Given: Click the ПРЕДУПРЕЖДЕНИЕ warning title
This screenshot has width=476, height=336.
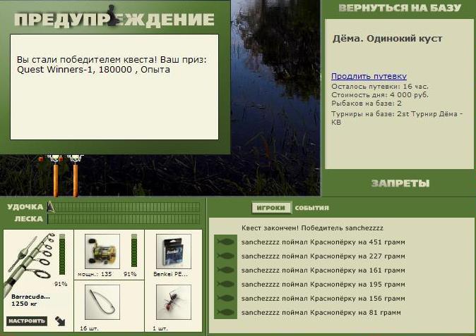Looking at the screenshot, I should pos(114,20).
